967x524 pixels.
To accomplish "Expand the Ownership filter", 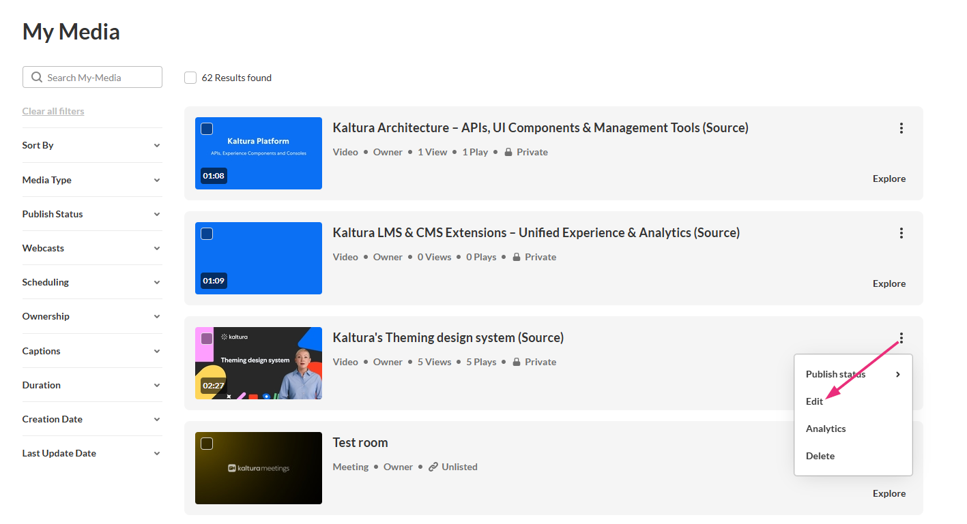I will pos(92,316).
